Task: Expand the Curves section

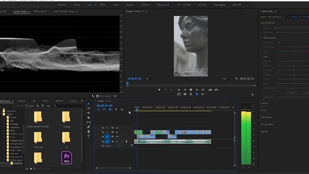Action: 264,110
